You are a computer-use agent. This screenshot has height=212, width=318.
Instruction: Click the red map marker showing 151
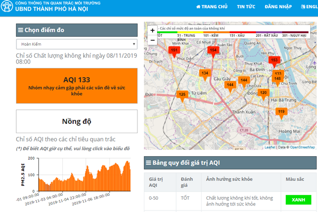[174, 51]
